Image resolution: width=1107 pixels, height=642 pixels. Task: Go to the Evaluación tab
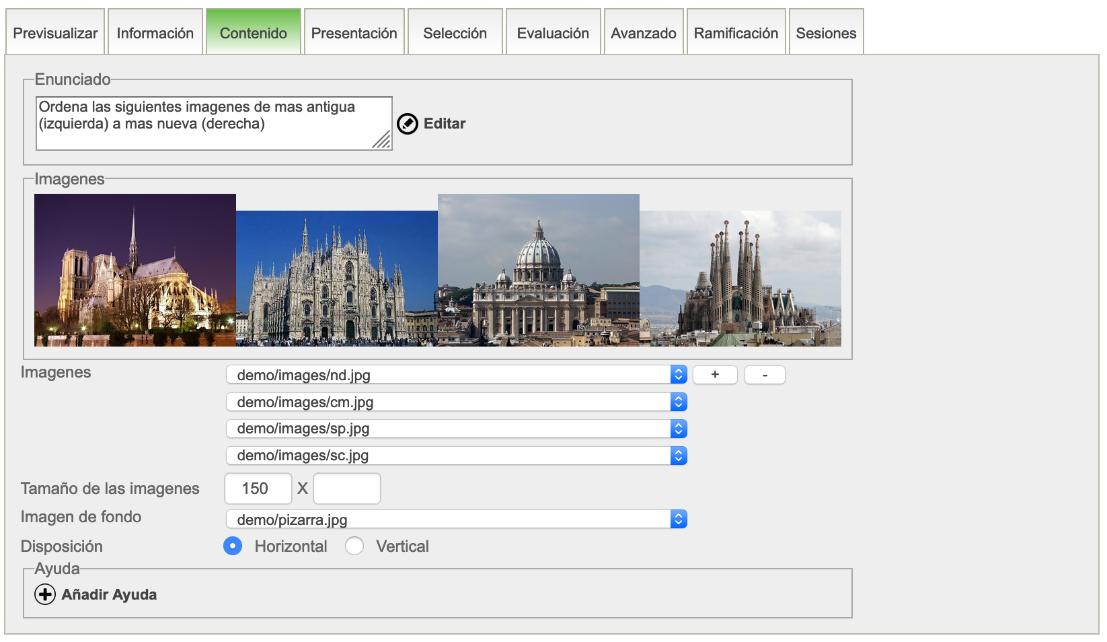553,33
